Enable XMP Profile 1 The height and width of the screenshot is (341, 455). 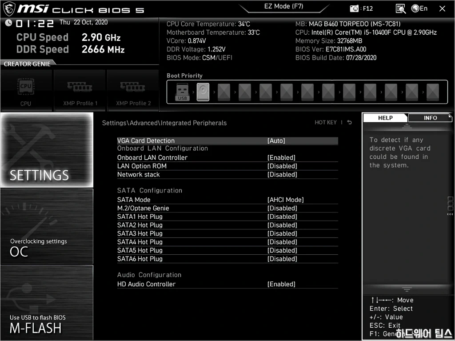tap(80, 91)
